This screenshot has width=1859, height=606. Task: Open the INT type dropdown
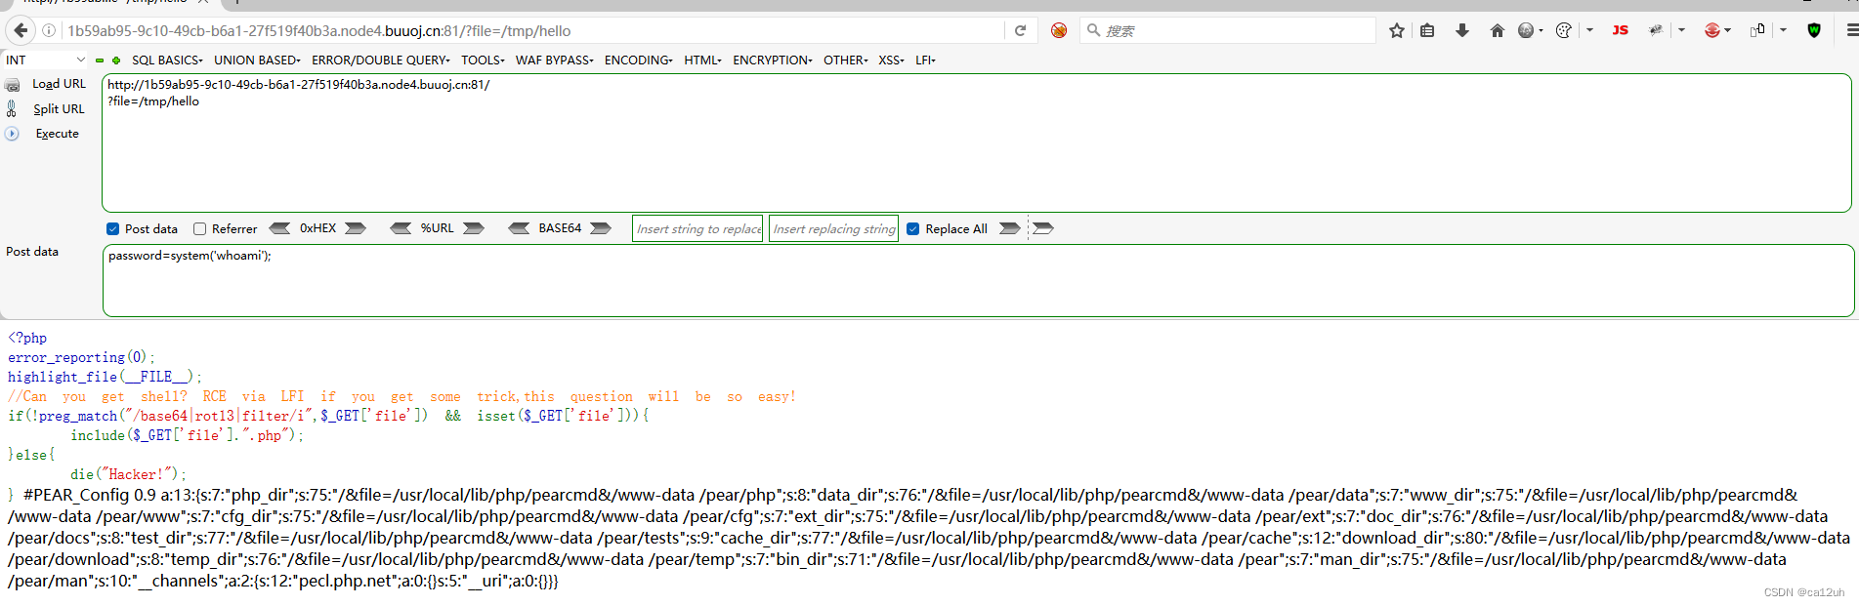(x=46, y=60)
